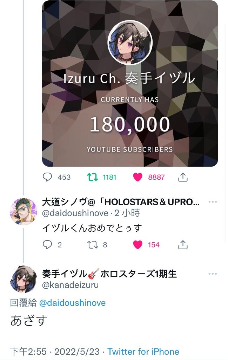Open the Twitter for iPhone source link
The width and height of the screenshot is (228, 360).
click(143, 352)
